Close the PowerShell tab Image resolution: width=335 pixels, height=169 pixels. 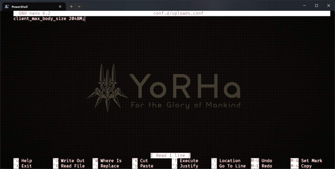click(60, 7)
